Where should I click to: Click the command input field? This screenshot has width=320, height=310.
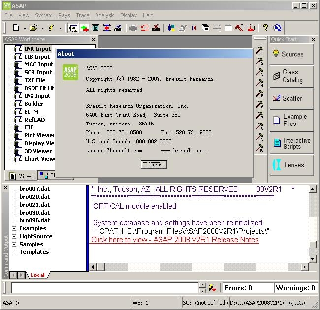pos(105,288)
